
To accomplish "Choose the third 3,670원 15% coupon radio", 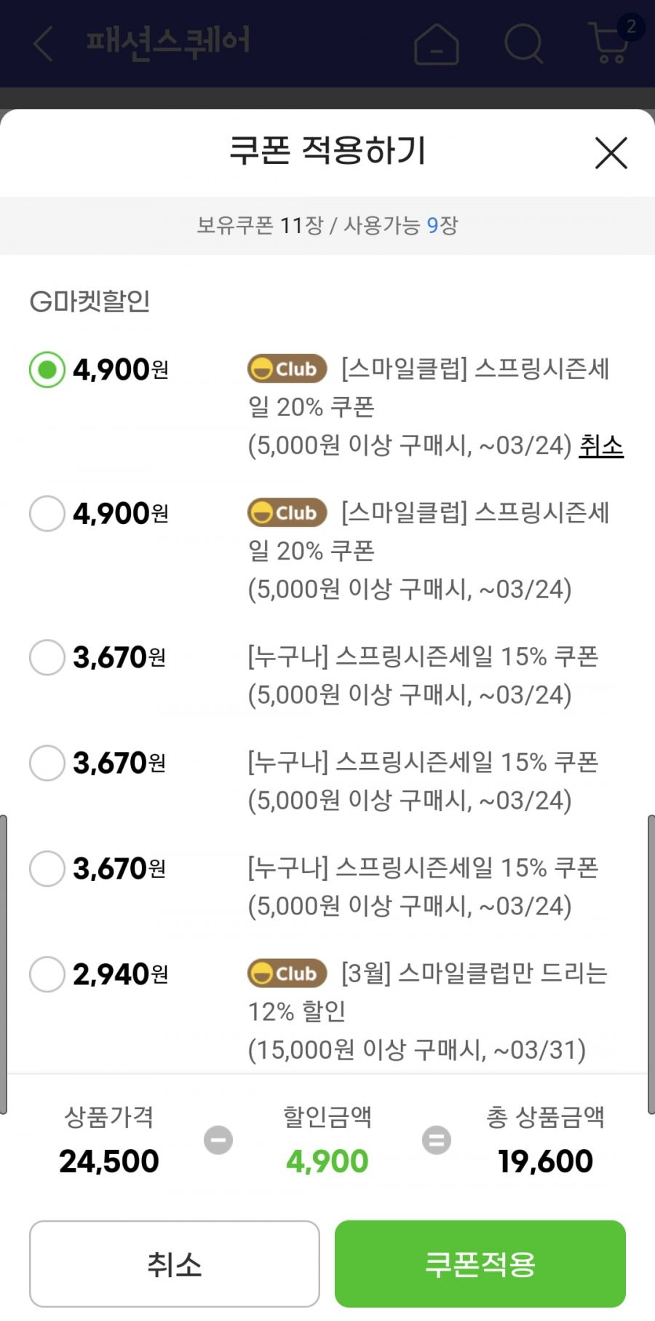I will (47, 869).
